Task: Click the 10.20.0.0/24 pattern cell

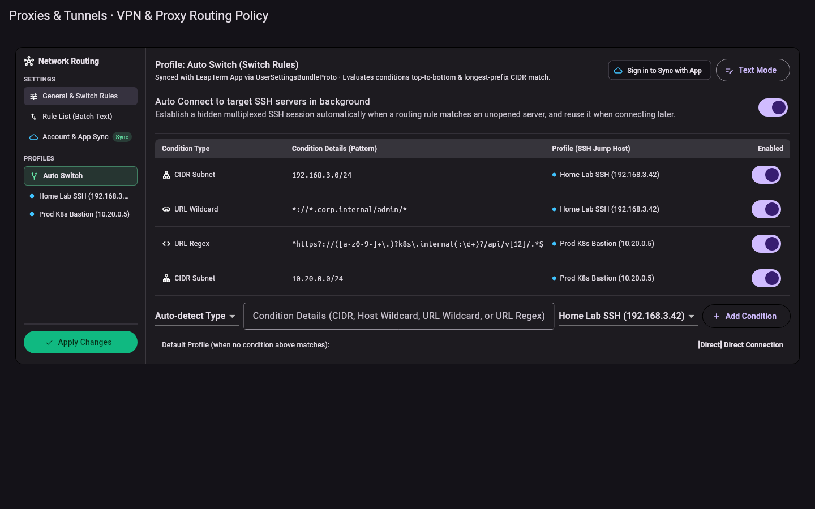Action: [318, 279]
